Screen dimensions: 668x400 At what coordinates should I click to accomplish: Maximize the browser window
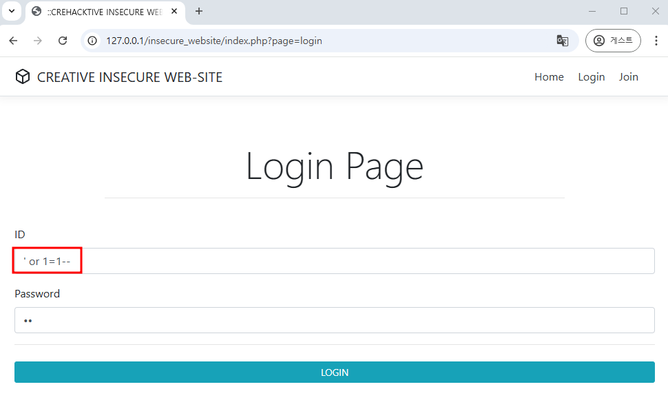coord(624,11)
